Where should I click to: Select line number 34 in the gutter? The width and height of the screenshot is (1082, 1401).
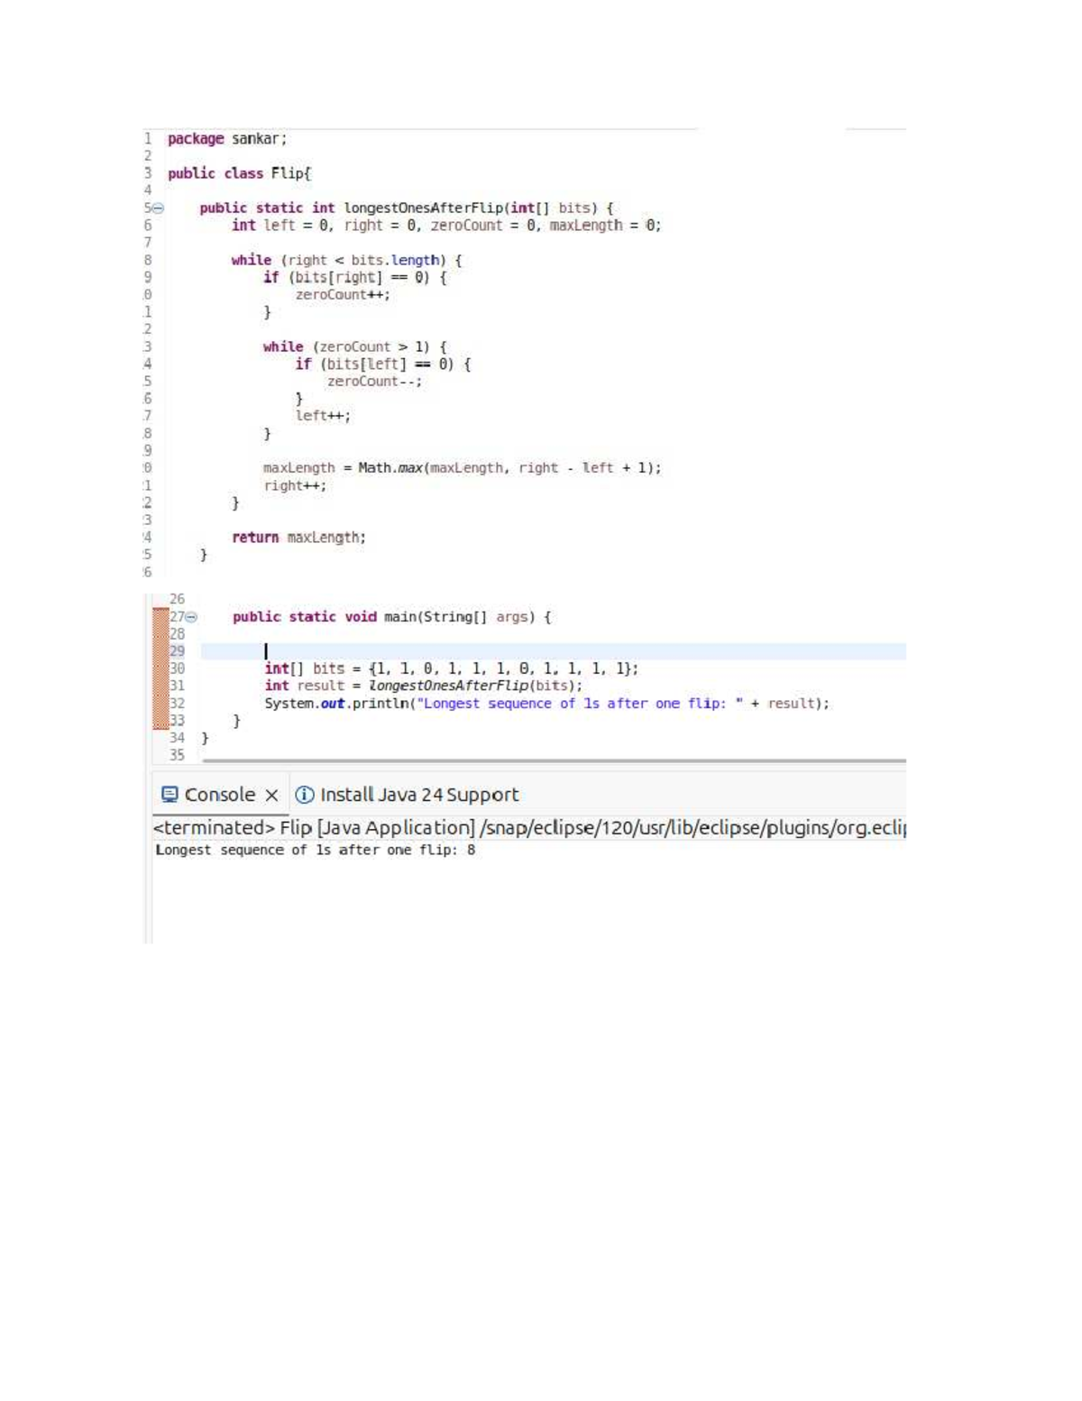(178, 737)
